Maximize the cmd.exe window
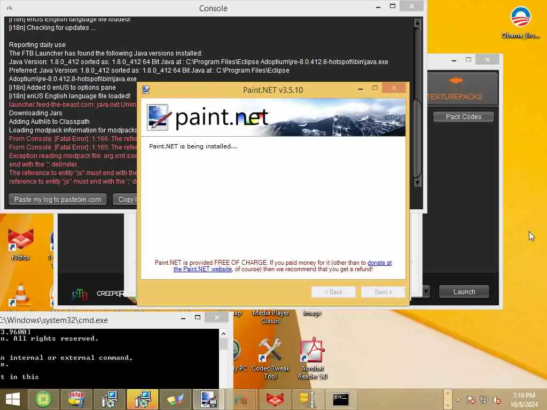 click(198, 317)
